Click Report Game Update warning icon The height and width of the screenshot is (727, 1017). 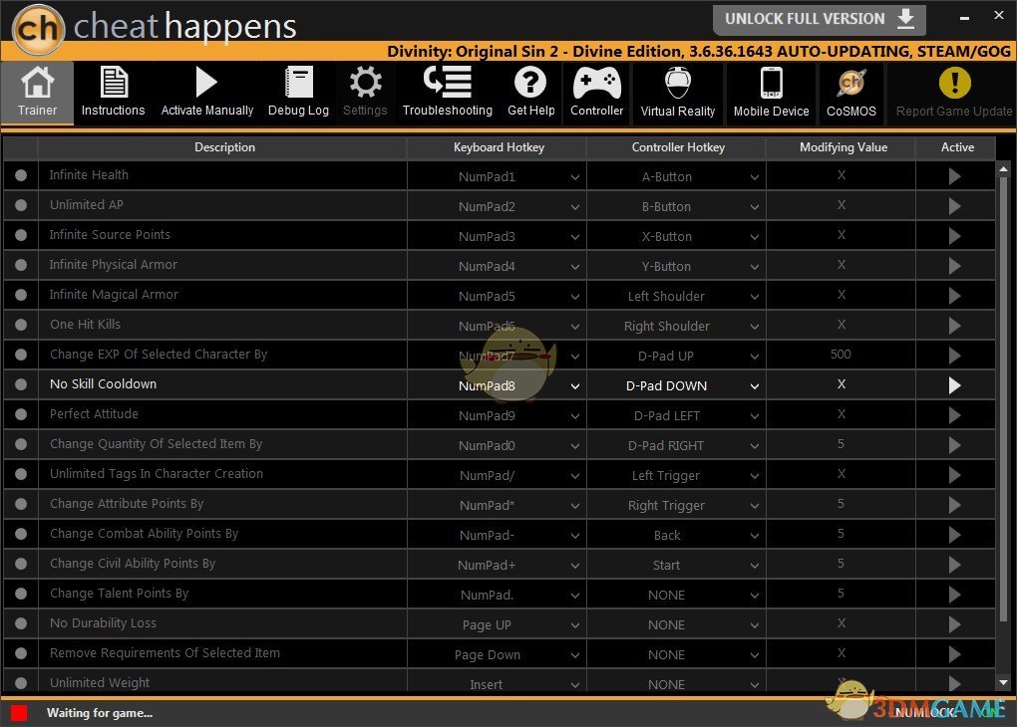(x=955, y=83)
